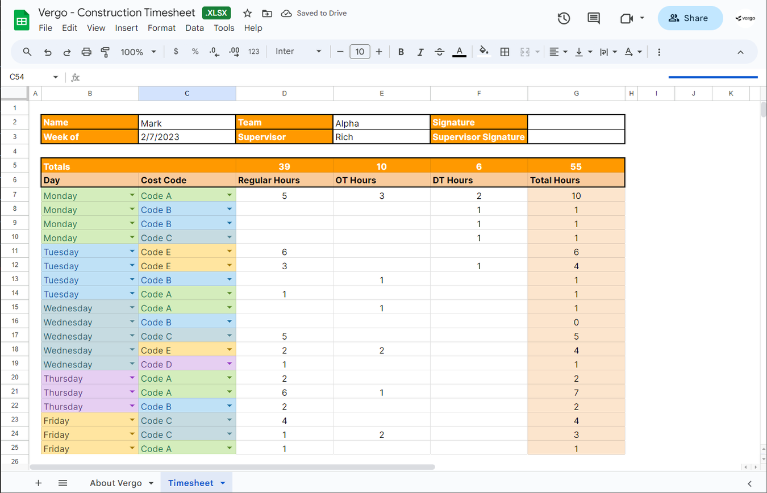This screenshot has width=767, height=493.
Task: Open the Inter font dropdown
Action: pos(298,52)
